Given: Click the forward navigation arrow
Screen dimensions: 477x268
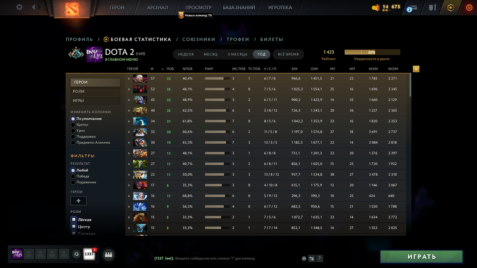Looking at the screenshot, I should (x=40, y=7).
